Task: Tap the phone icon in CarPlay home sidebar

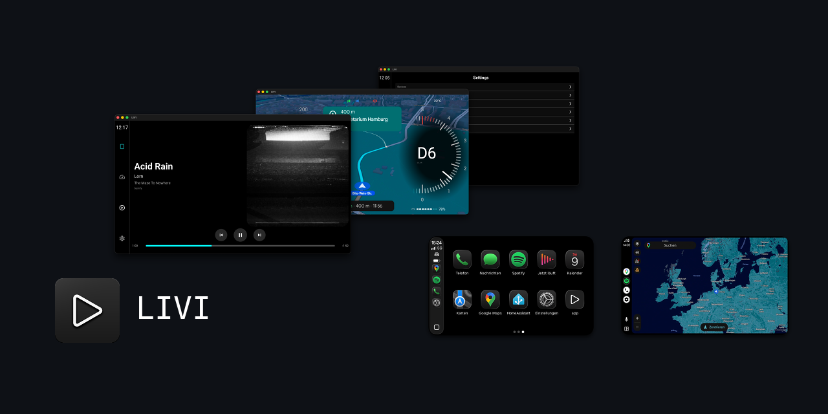Action: pyautogui.click(x=437, y=291)
